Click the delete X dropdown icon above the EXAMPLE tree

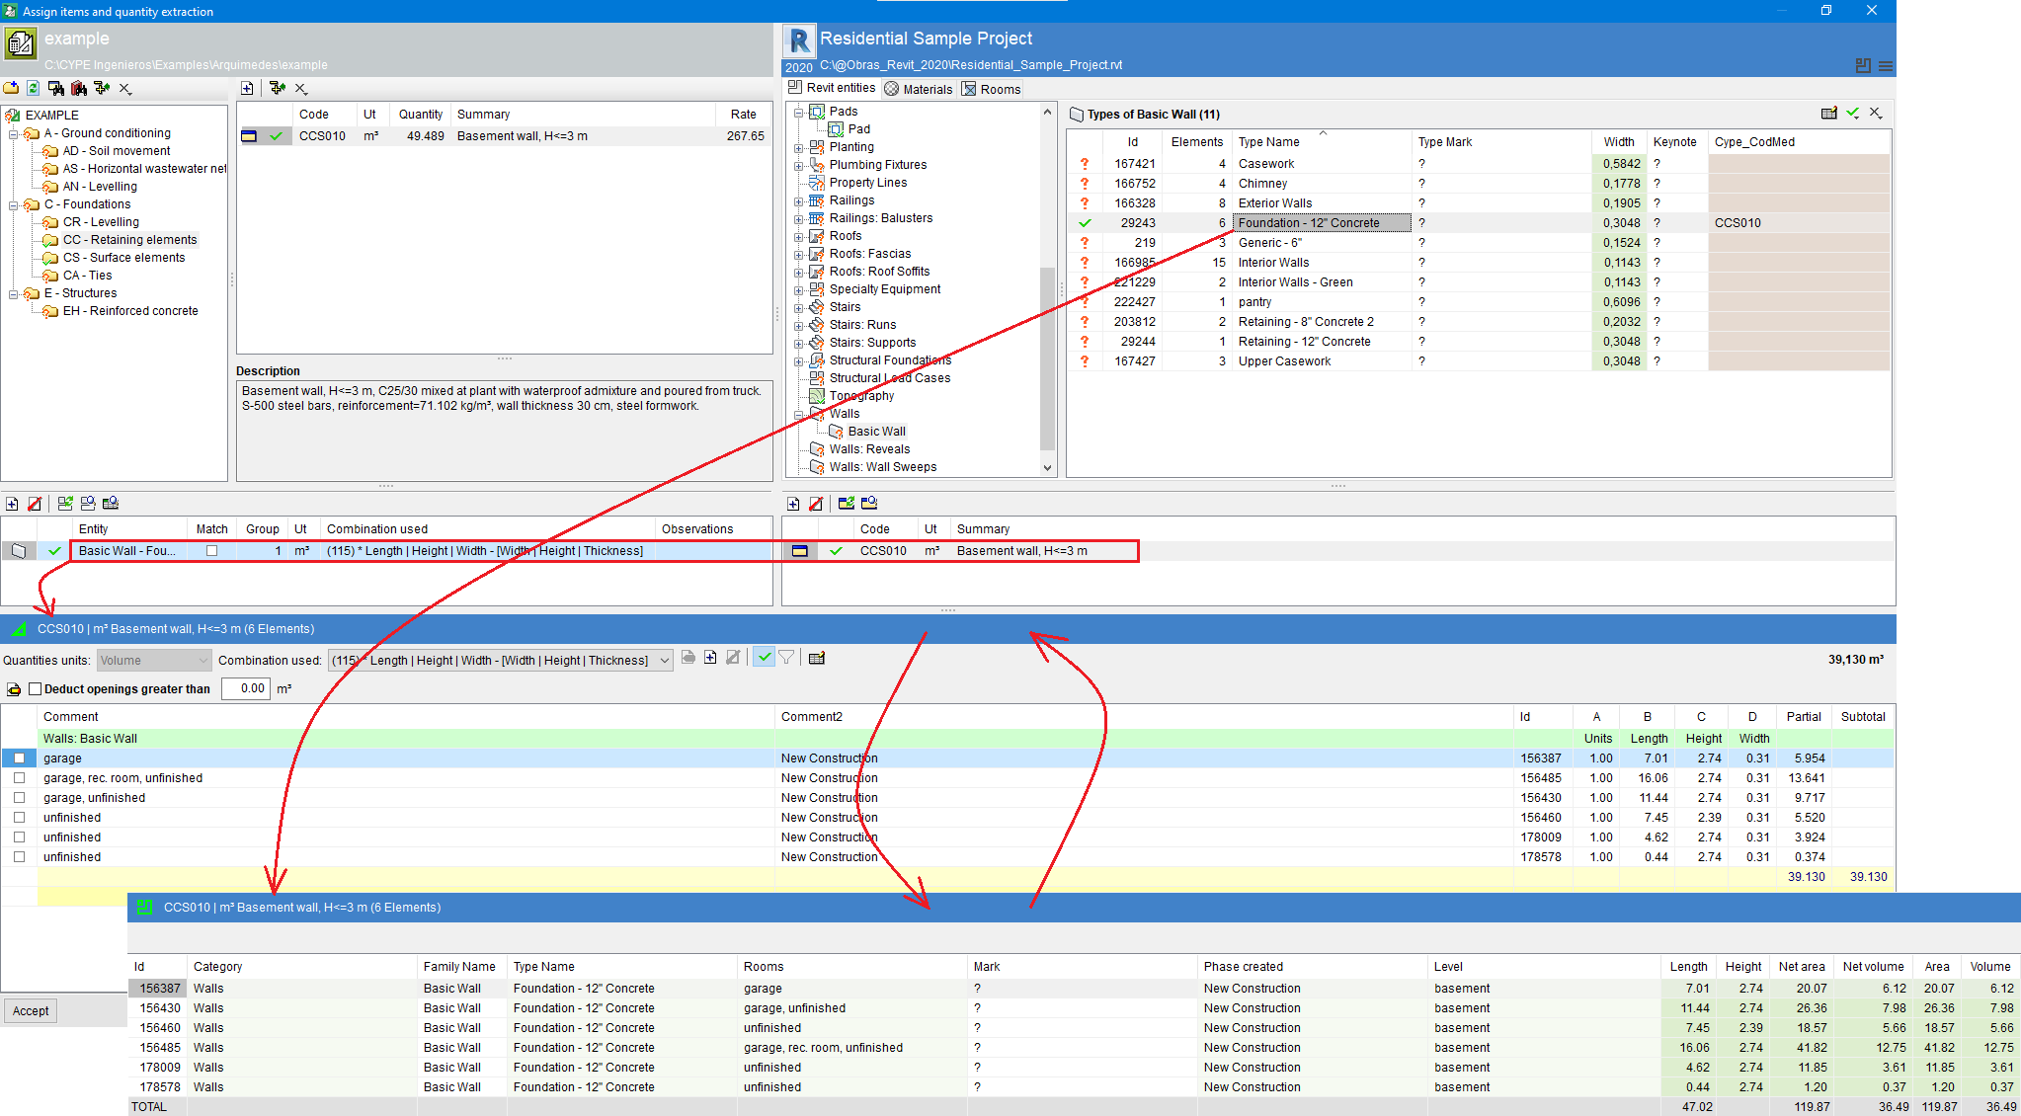125,88
